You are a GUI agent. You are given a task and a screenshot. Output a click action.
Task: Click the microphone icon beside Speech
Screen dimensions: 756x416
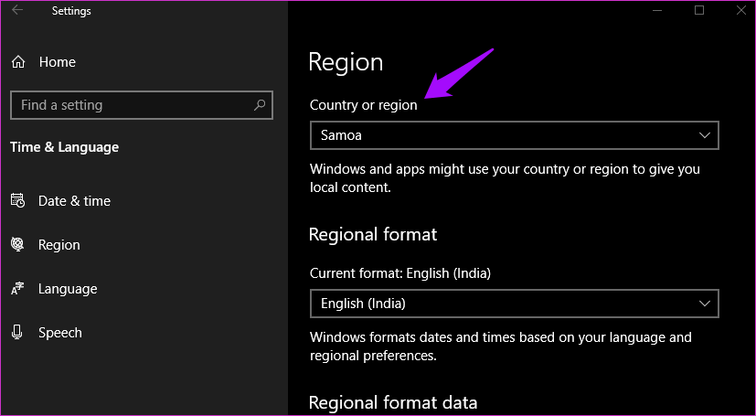17,332
